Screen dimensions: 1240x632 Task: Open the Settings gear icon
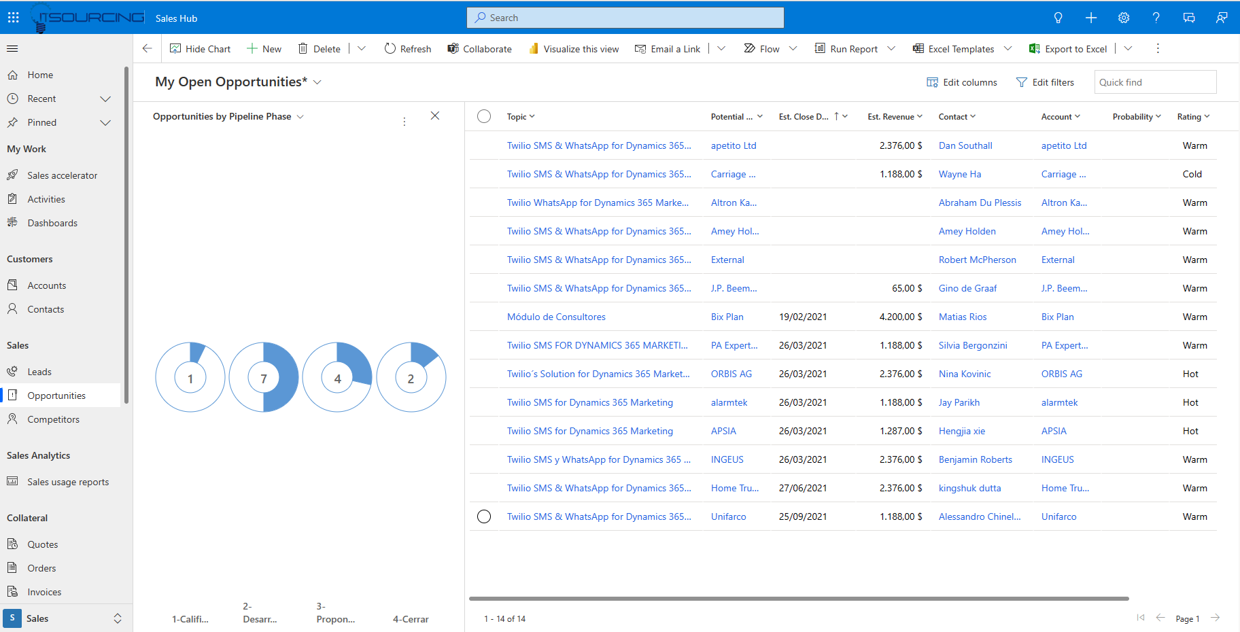1124,18
